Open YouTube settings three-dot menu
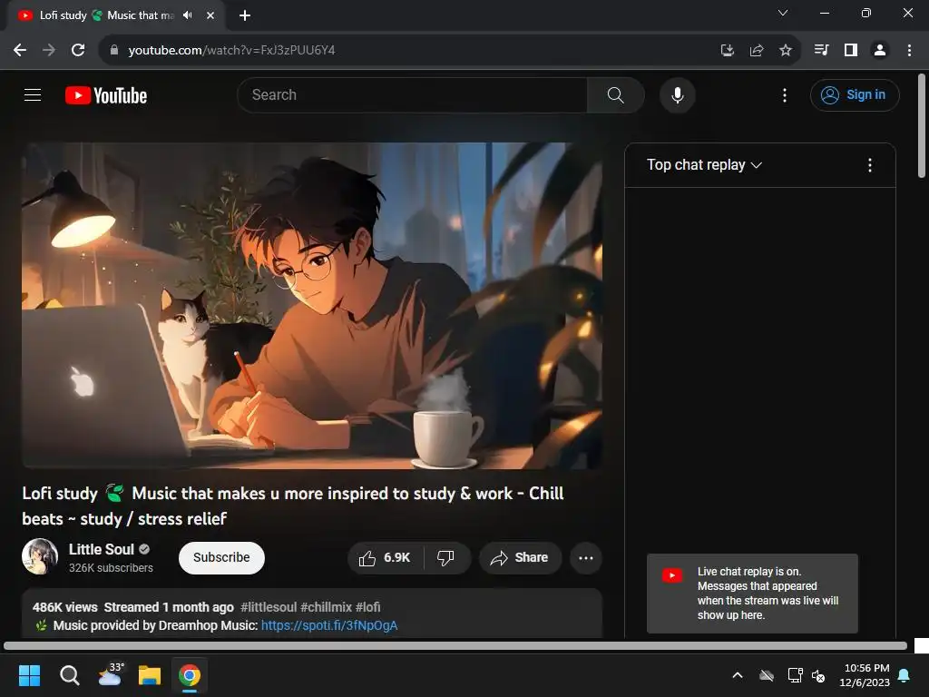The image size is (929, 697). (785, 94)
